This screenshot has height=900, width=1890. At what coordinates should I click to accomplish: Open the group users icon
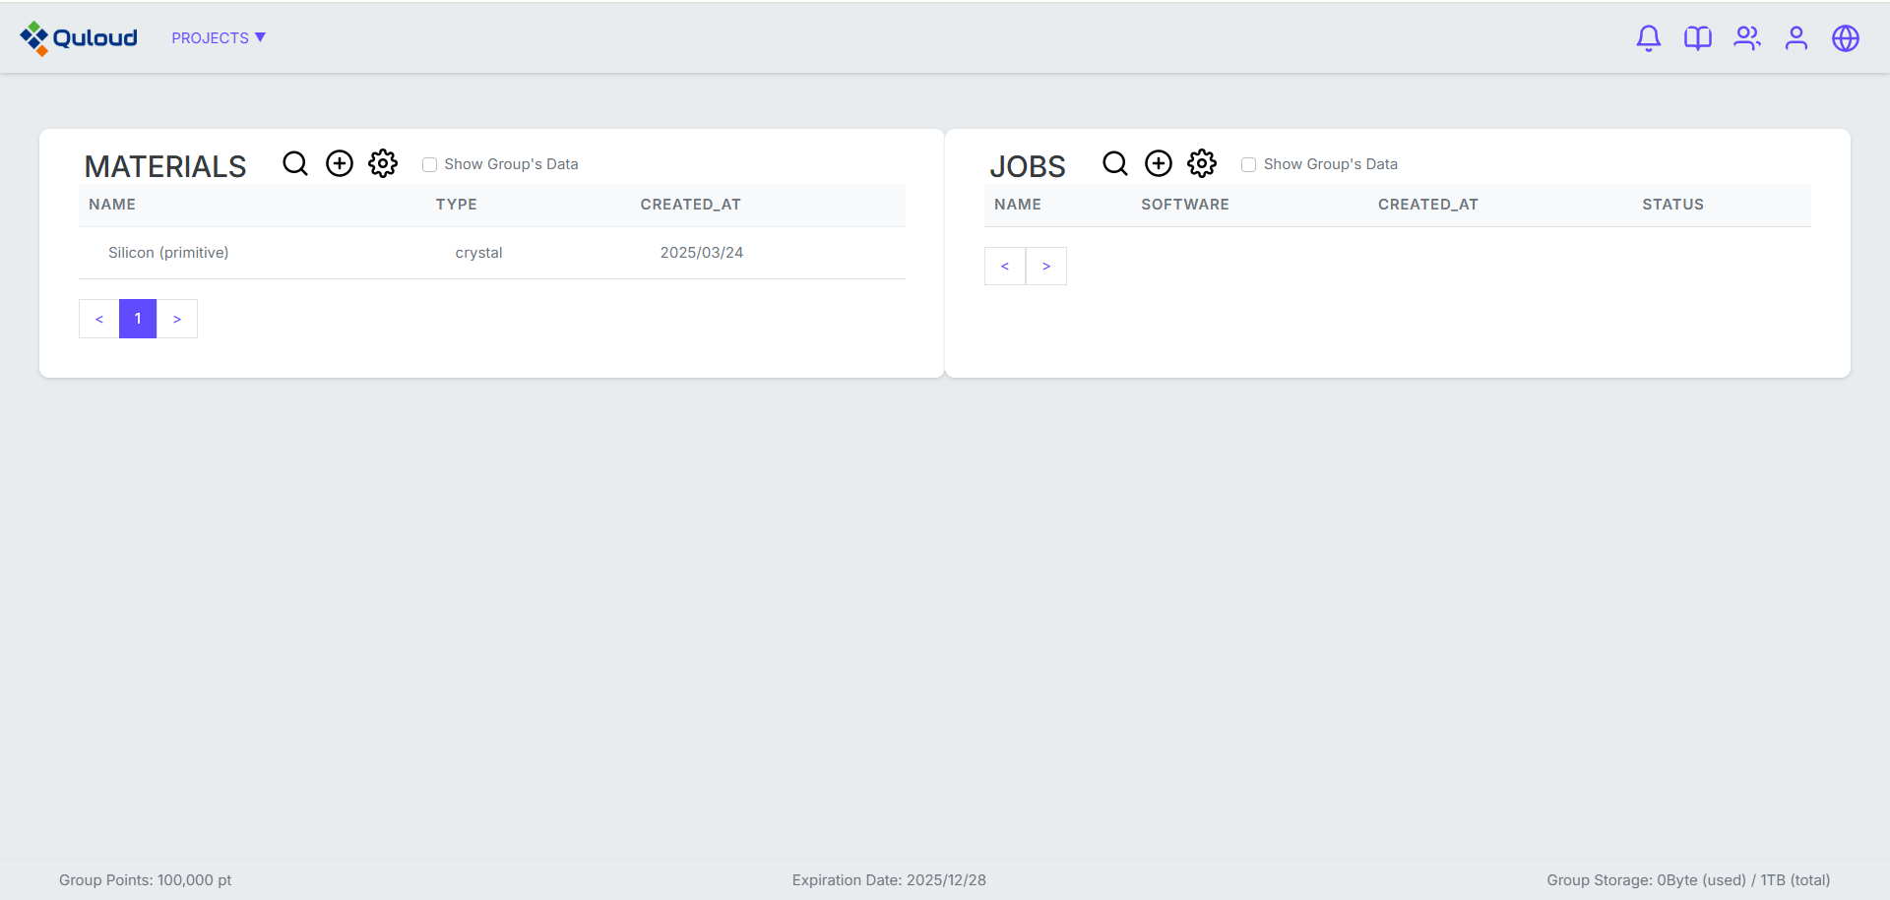(x=1746, y=38)
